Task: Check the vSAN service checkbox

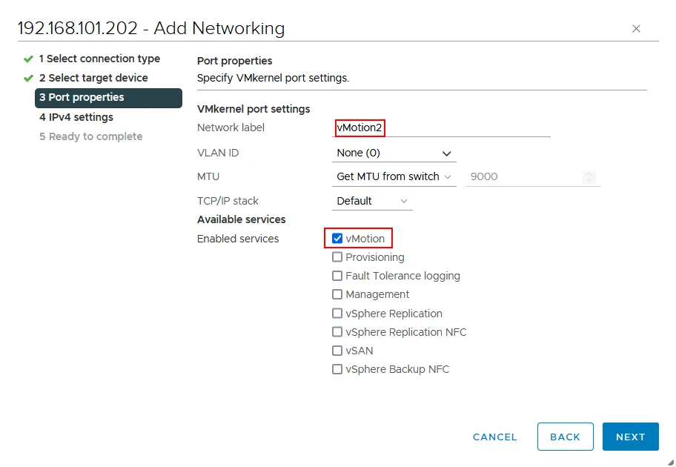Action: pos(338,350)
